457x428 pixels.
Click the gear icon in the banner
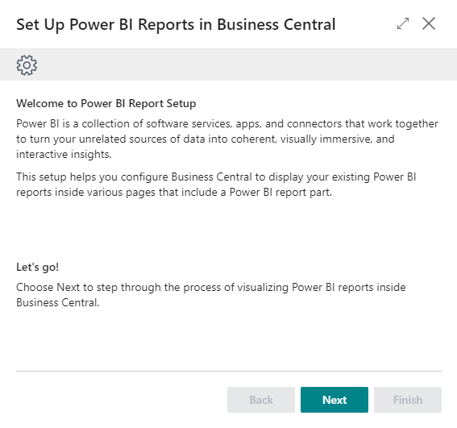click(x=27, y=65)
